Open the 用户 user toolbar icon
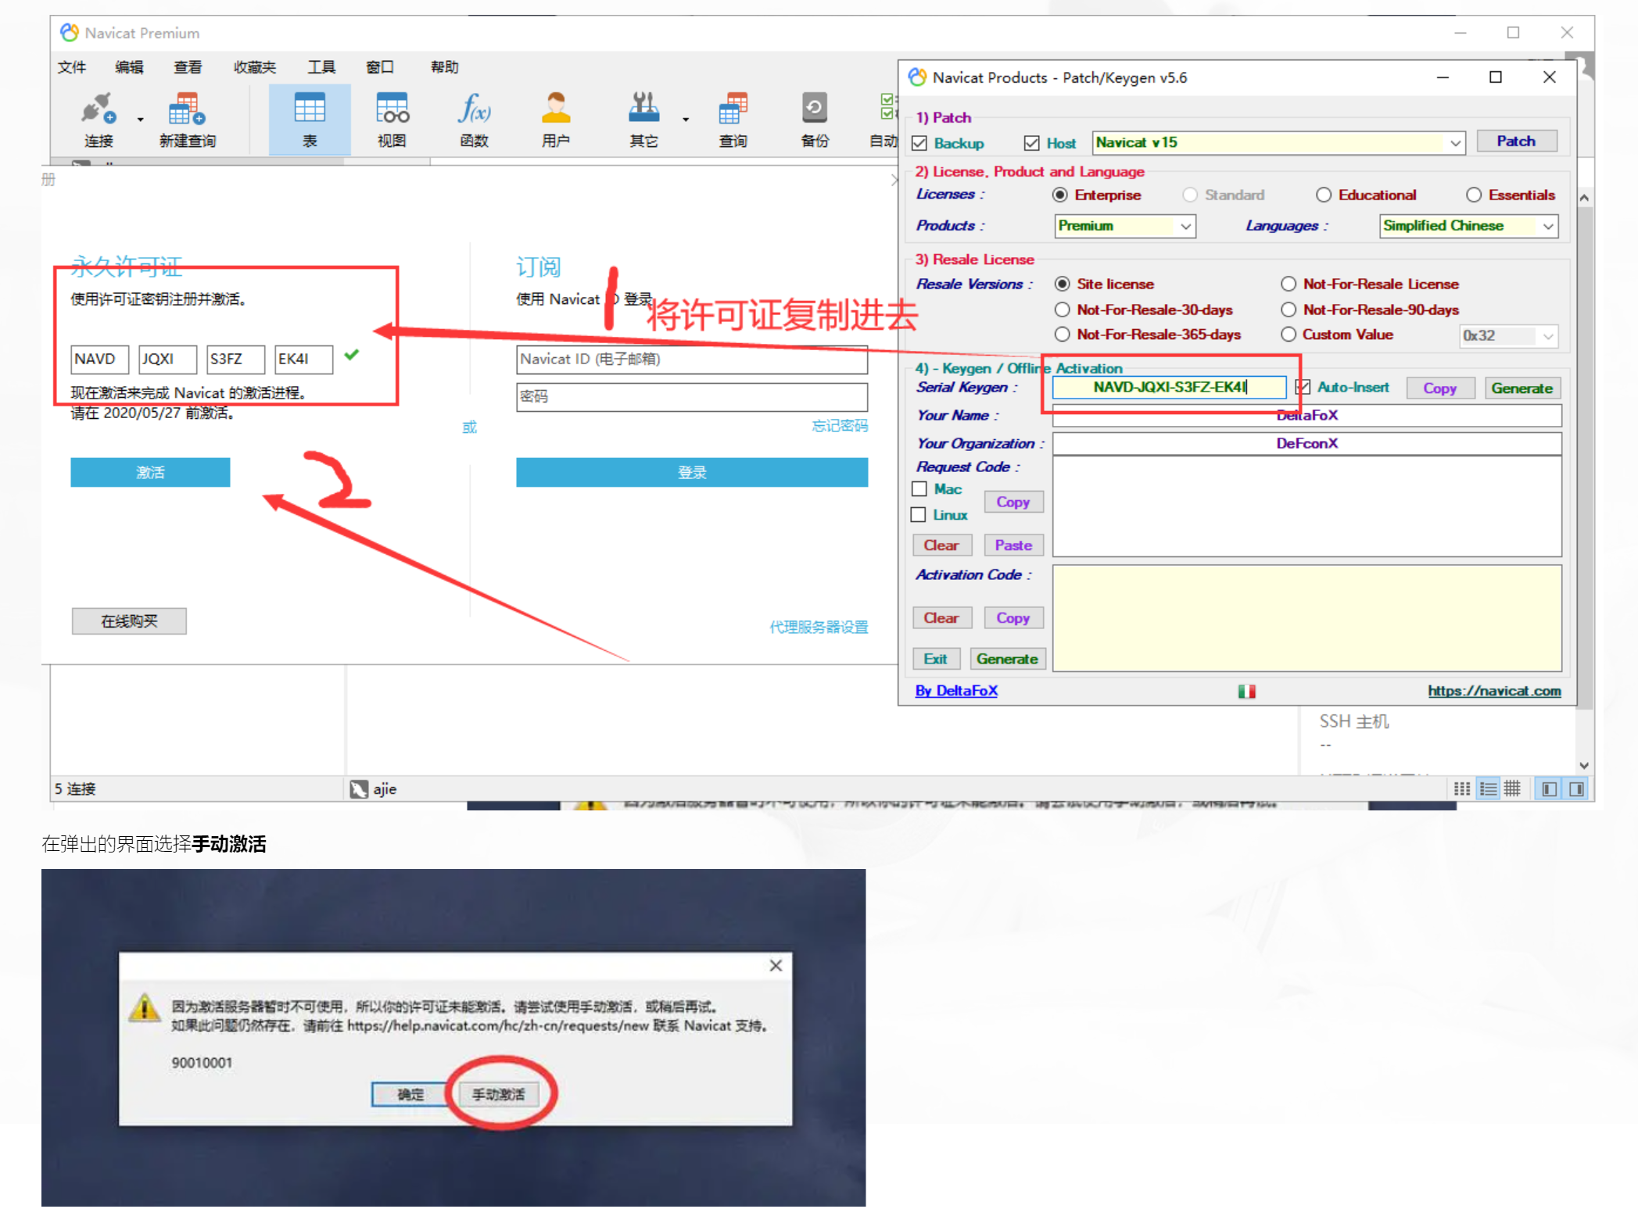 click(x=556, y=119)
